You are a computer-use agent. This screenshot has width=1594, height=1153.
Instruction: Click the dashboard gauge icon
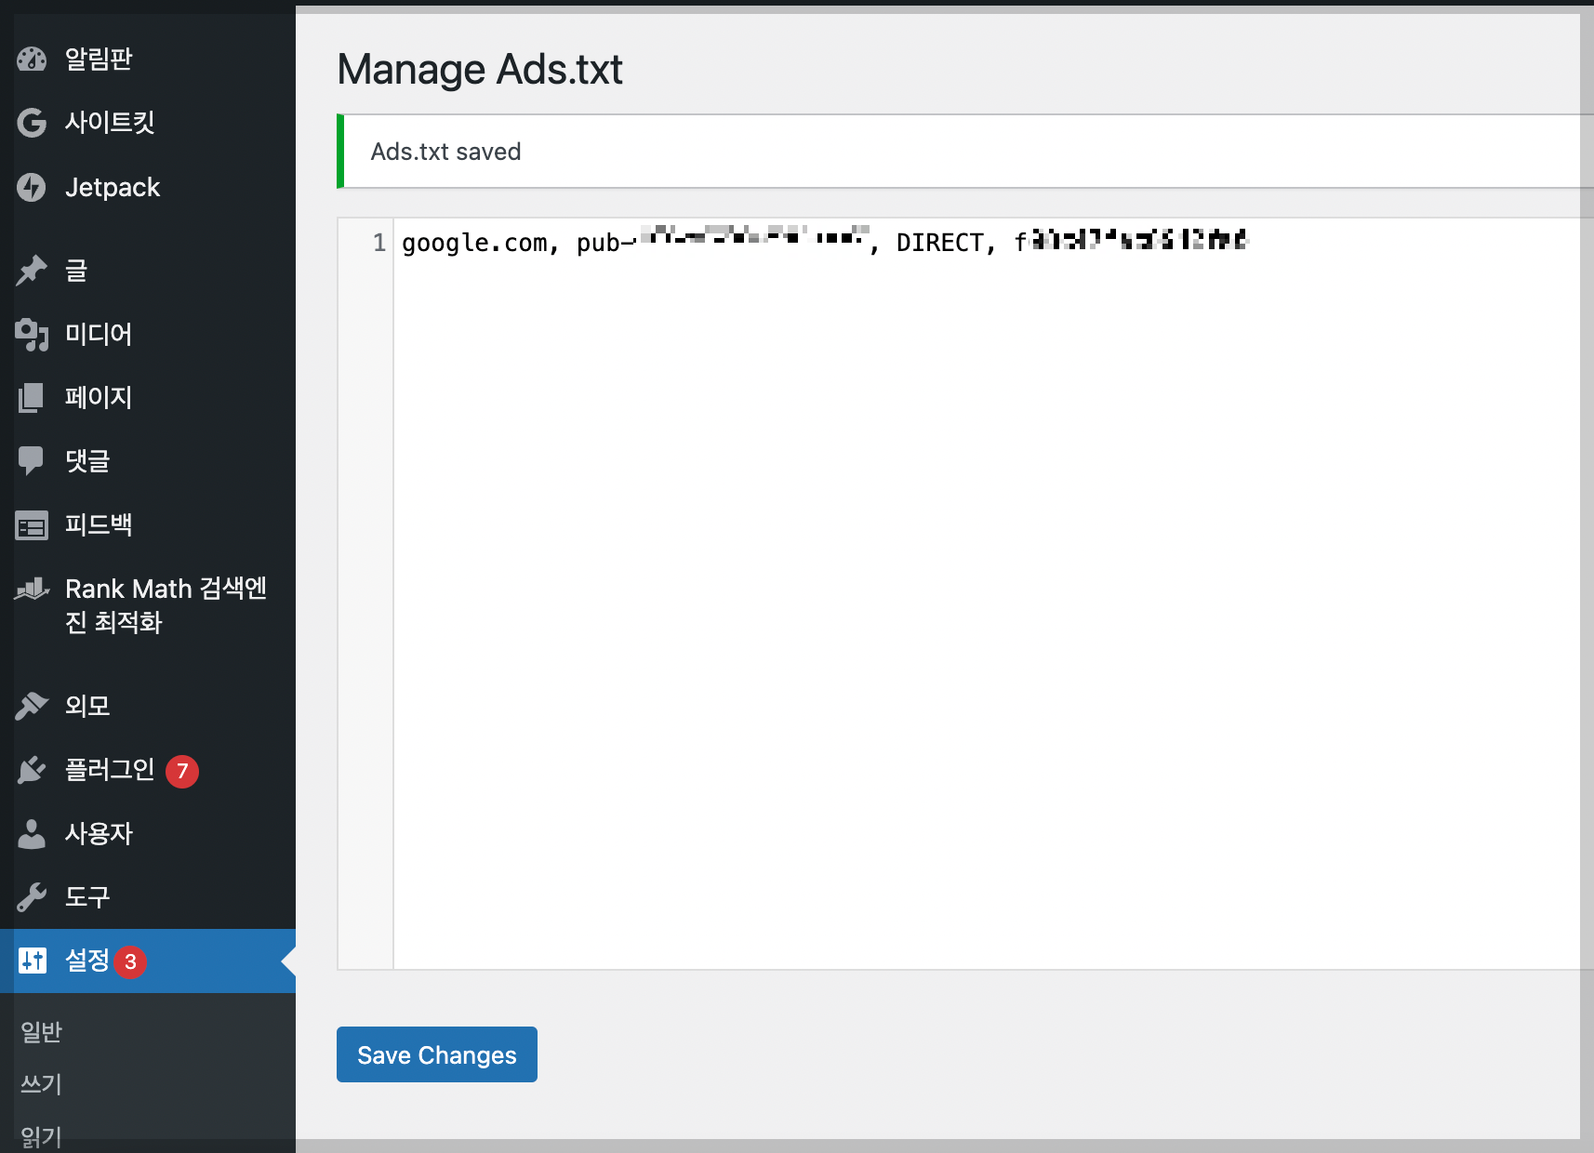pyautogui.click(x=32, y=60)
